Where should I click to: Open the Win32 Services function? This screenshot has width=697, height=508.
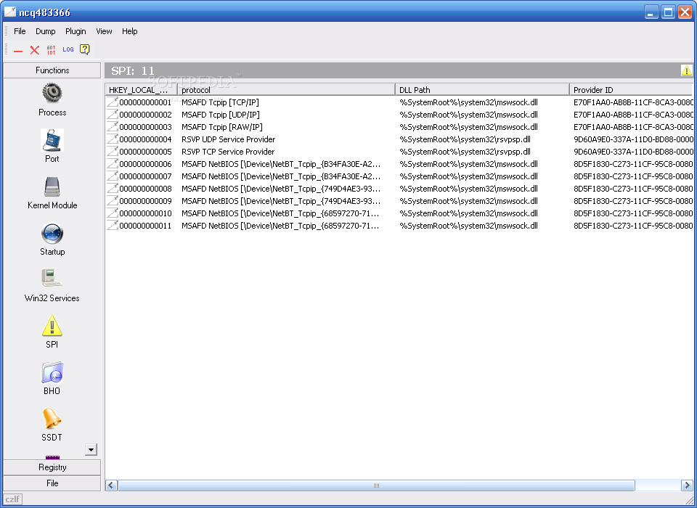coord(52,286)
